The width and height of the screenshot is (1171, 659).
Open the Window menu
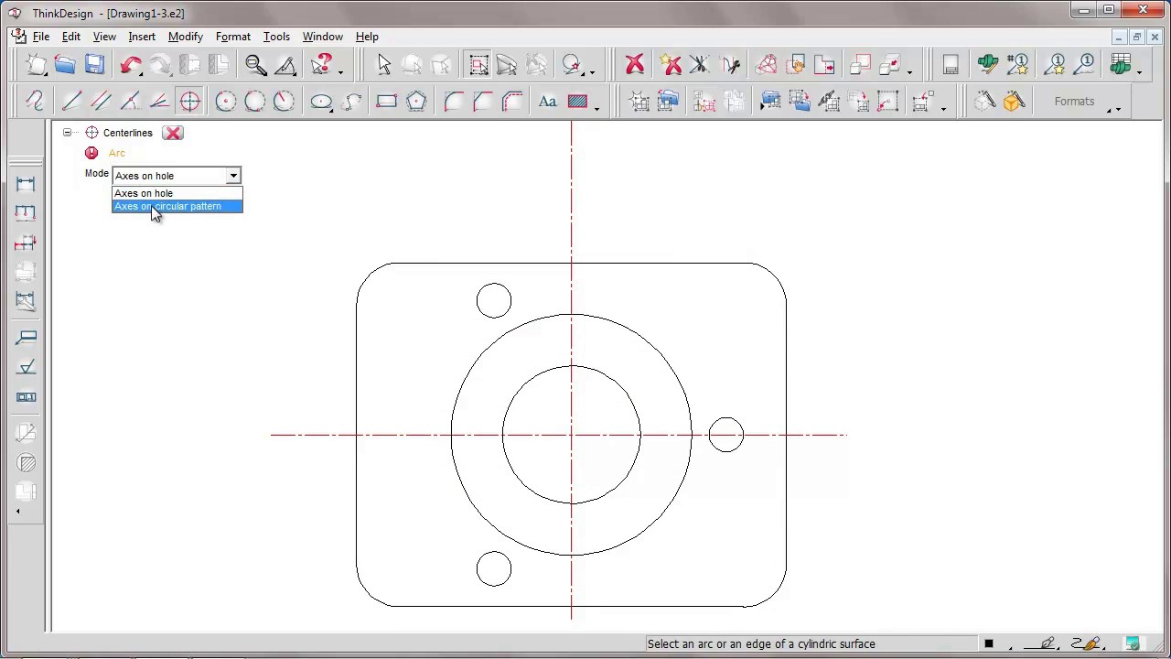click(x=323, y=37)
